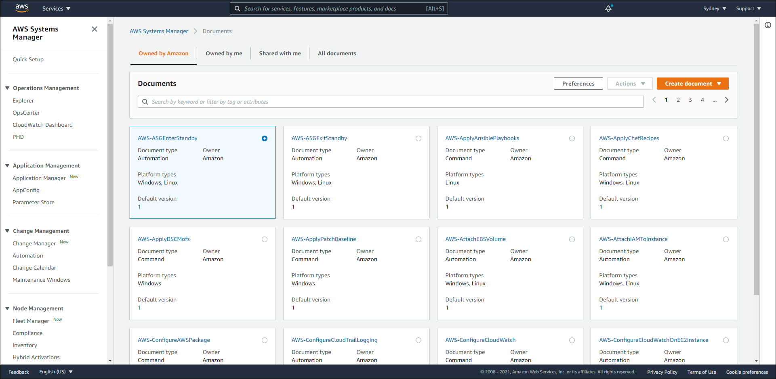
Task: Go to documents page 4
Action: (702, 100)
